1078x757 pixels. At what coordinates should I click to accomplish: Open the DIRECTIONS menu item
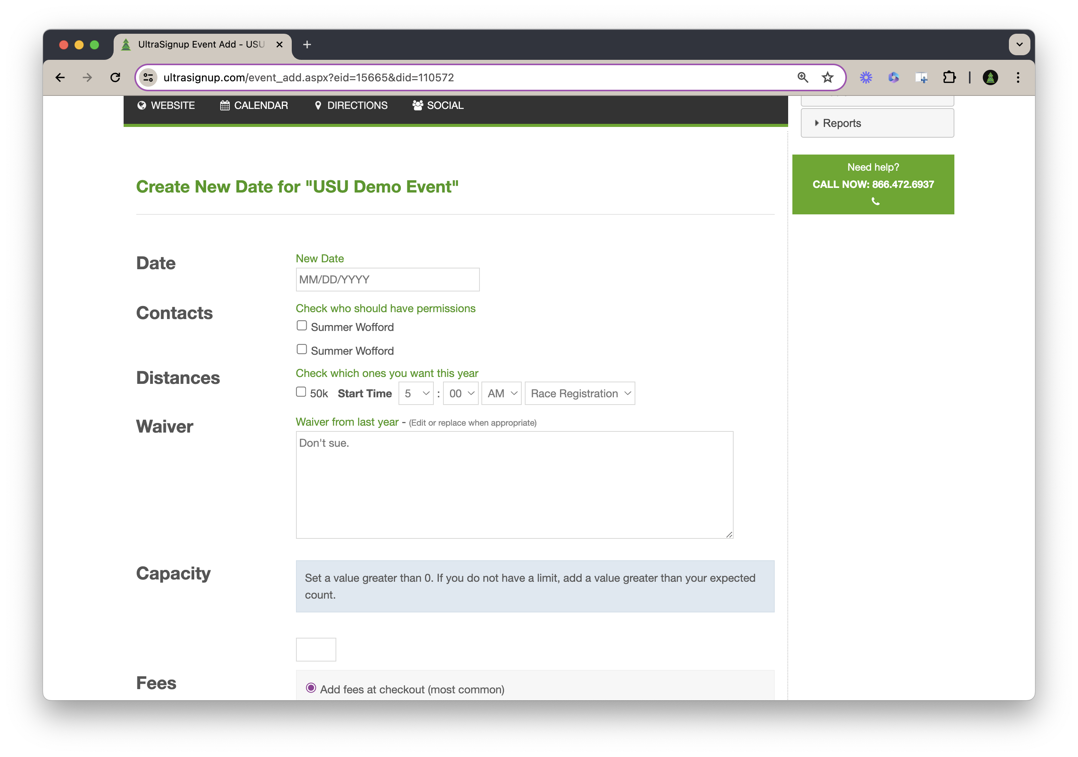pos(351,105)
